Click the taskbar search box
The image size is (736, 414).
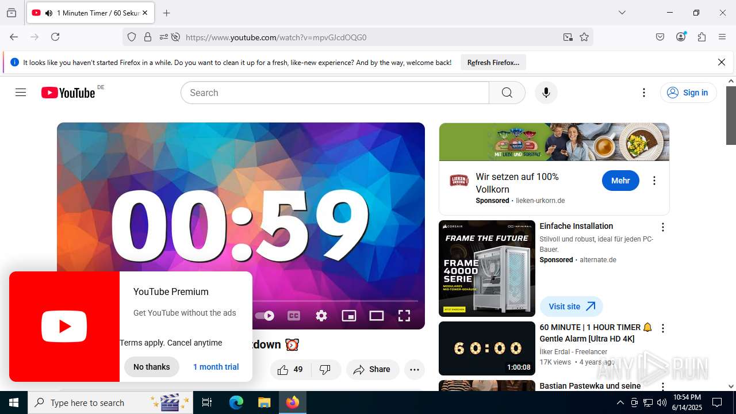[x=112, y=402]
